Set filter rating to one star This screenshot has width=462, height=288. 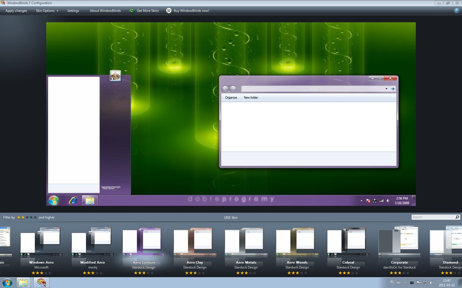pos(19,217)
